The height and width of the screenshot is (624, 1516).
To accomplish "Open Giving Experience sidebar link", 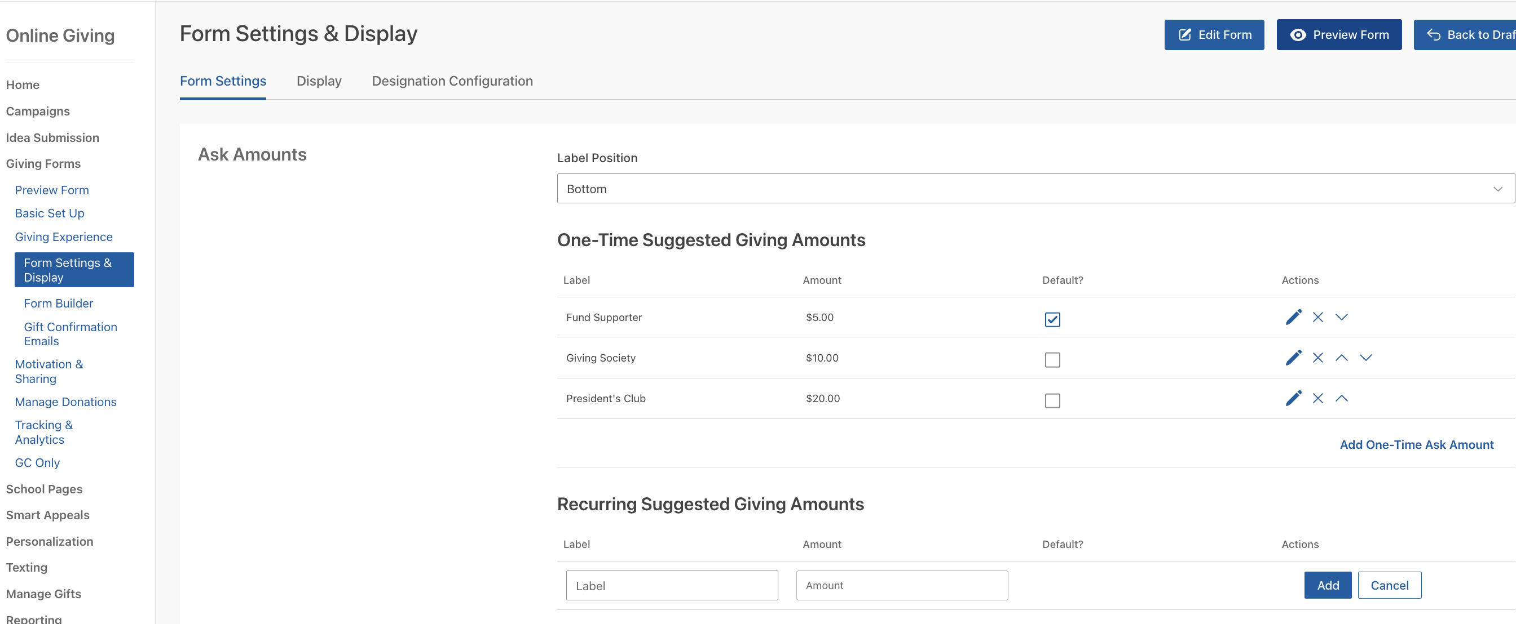I will point(64,237).
